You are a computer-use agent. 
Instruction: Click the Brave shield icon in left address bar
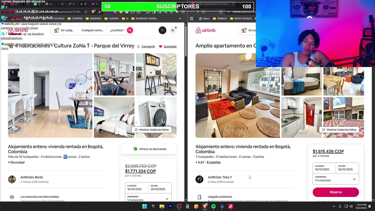[93, 12]
